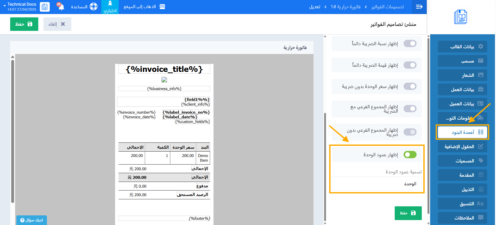Image resolution: width=496 pixels, height=225 pixels.
Task: Click the arrow menu toggle icon in header
Action: pyautogui.click(x=419, y=7)
